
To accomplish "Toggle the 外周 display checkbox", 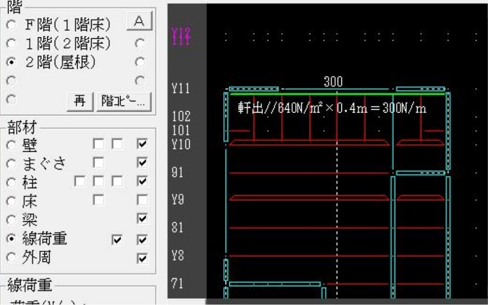I will tap(141, 258).
